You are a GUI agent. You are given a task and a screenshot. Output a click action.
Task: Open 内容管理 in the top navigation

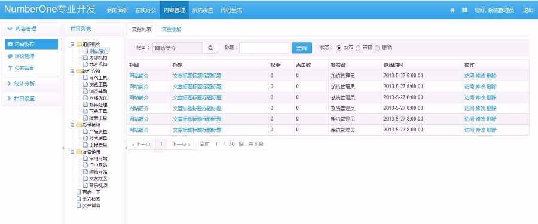tap(175, 10)
